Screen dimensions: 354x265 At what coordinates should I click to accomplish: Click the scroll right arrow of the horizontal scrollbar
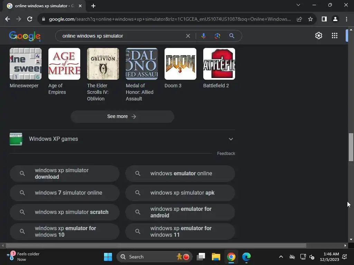coord(345,245)
